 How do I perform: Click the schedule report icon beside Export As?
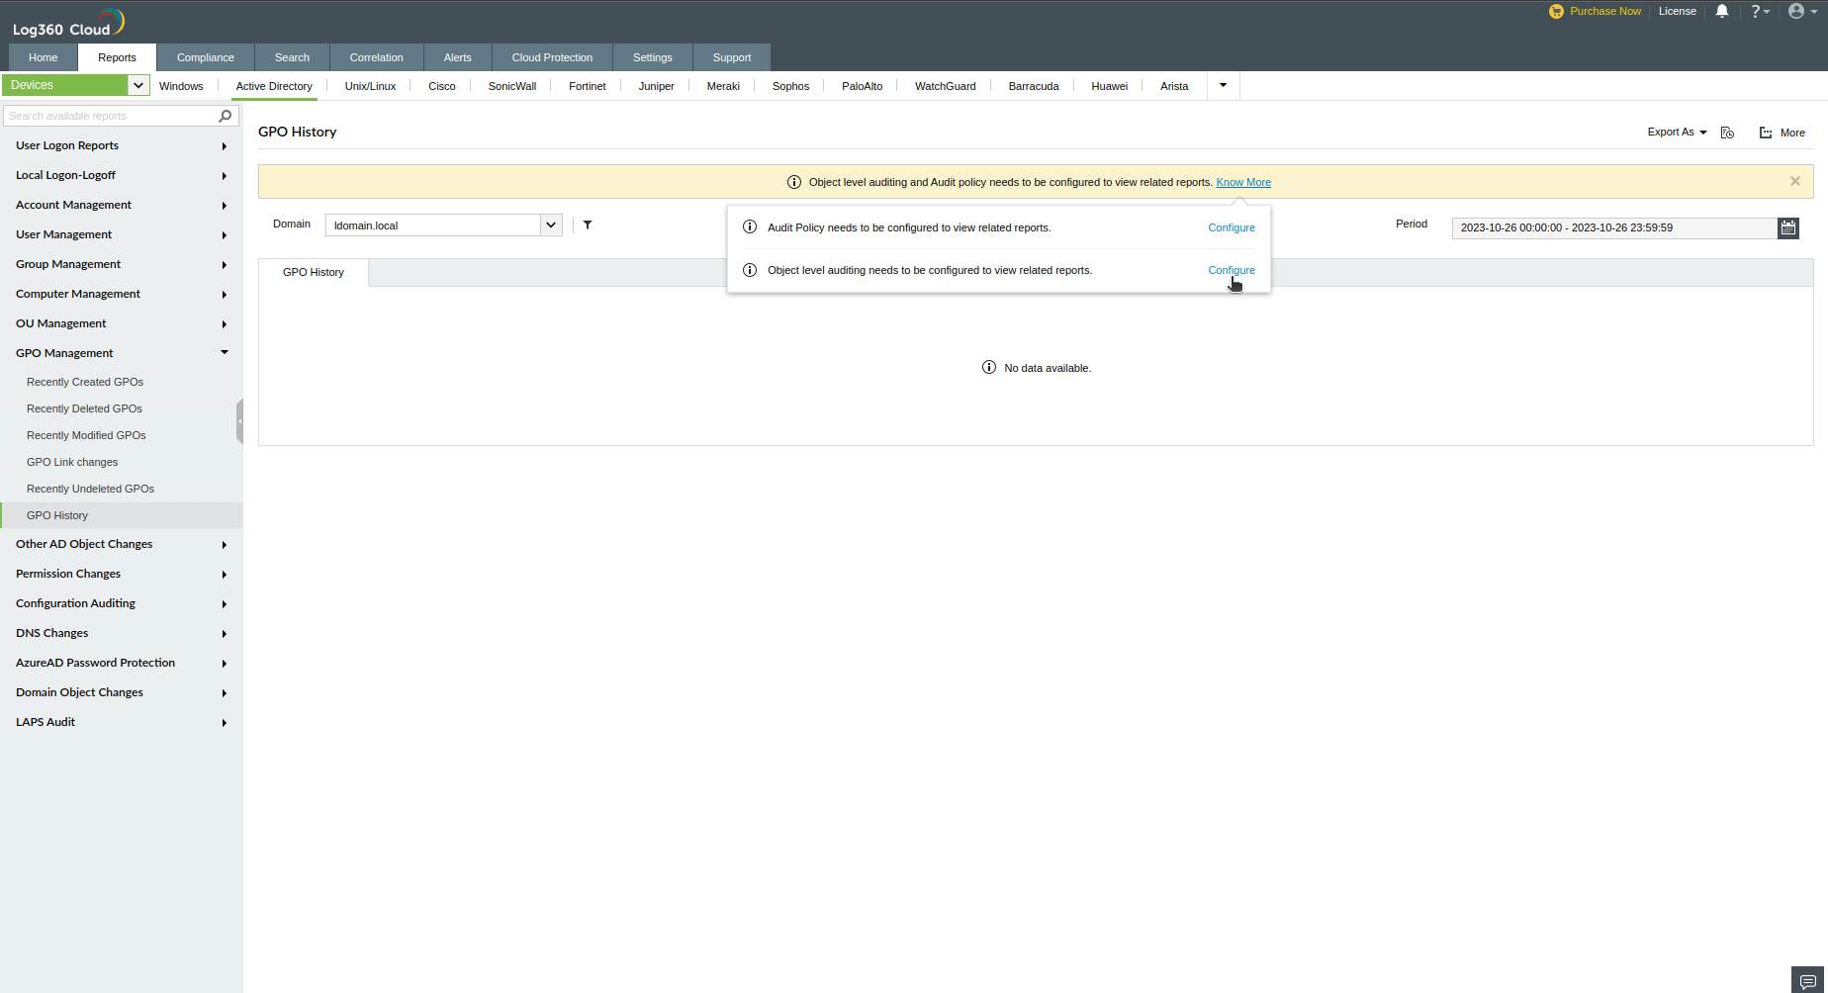1727,133
